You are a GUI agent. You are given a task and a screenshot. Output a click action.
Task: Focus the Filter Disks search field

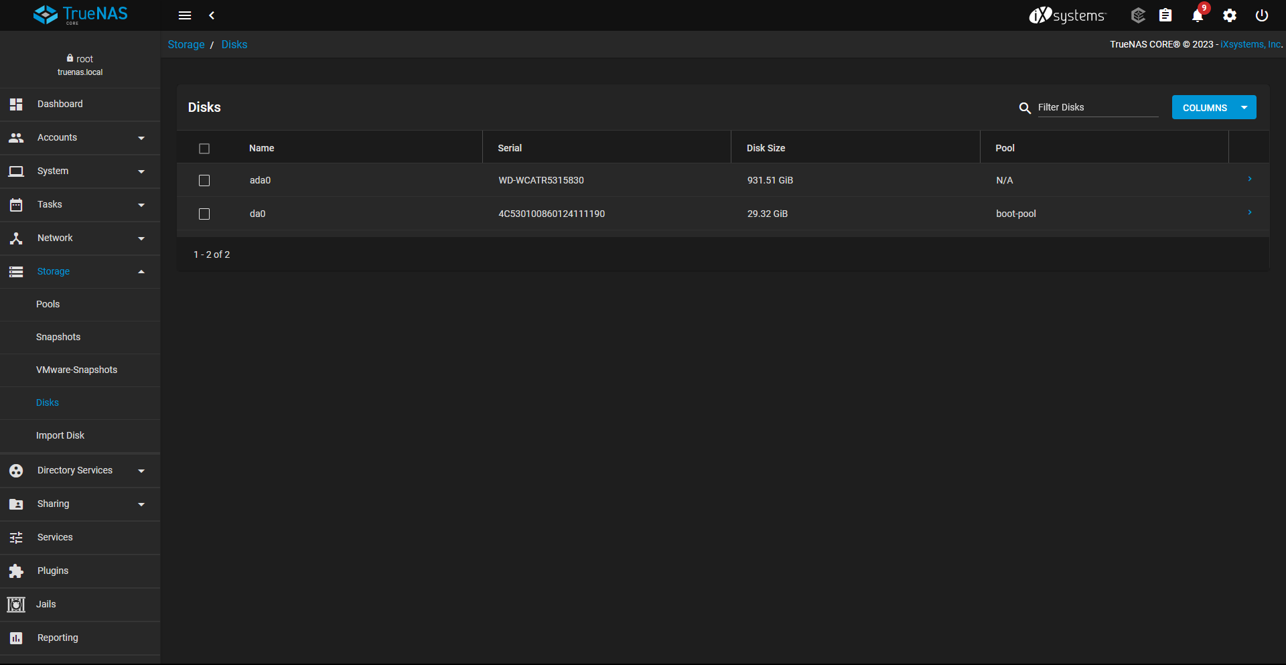click(1098, 107)
